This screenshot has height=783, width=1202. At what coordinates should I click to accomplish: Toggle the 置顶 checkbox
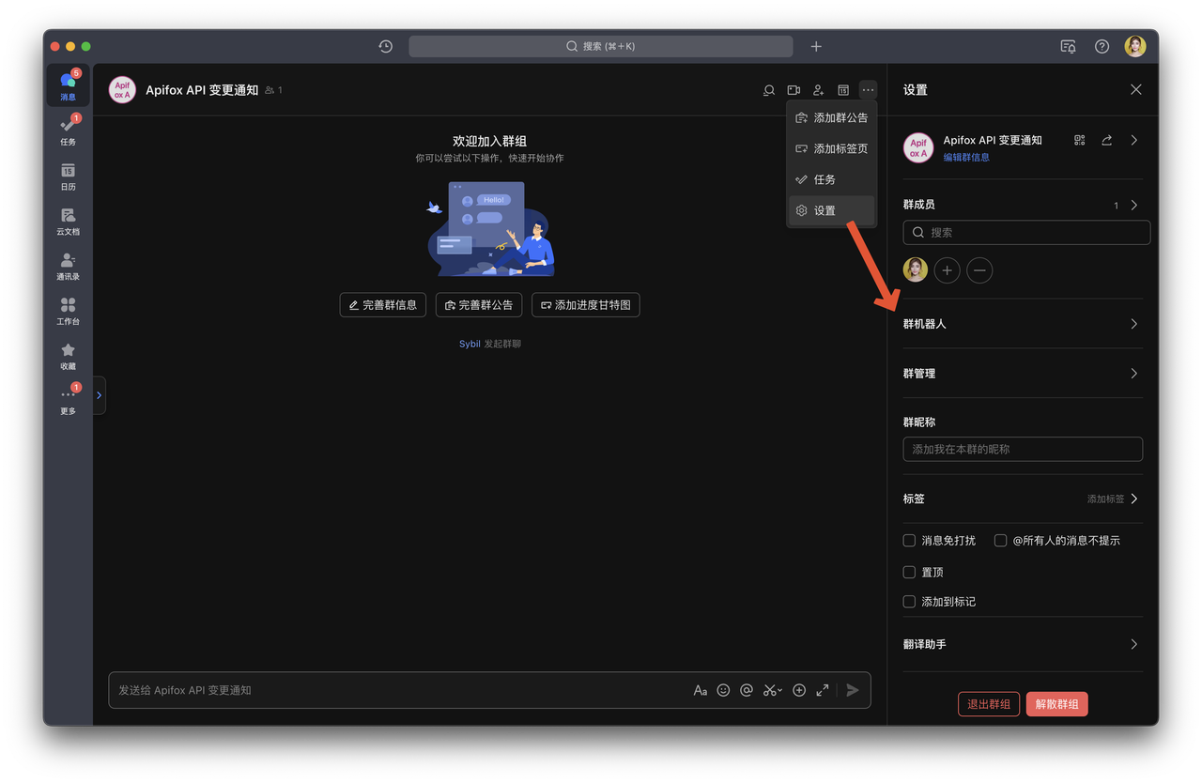[909, 572]
